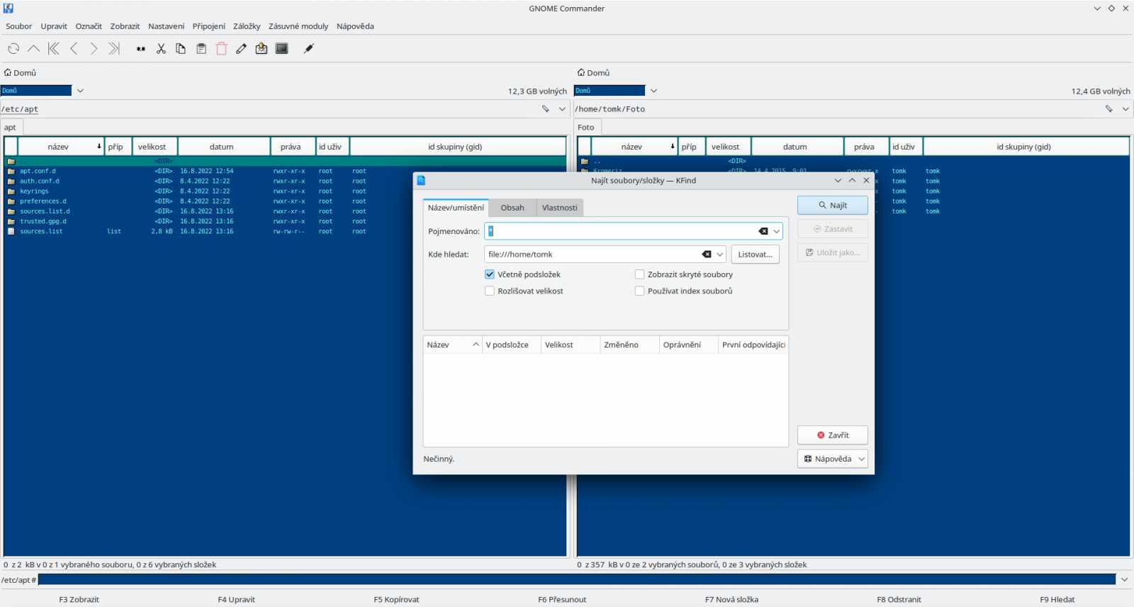Open the right pane device dropdown arrow
Screen dimensions: 1134x607
(653, 91)
